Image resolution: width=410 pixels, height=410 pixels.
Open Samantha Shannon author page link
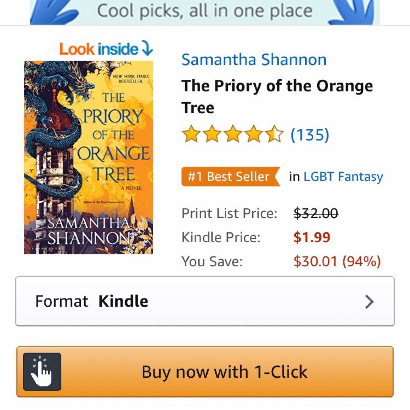click(x=254, y=60)
